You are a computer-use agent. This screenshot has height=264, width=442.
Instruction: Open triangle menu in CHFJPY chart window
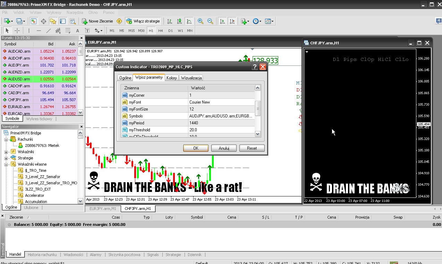307,52
